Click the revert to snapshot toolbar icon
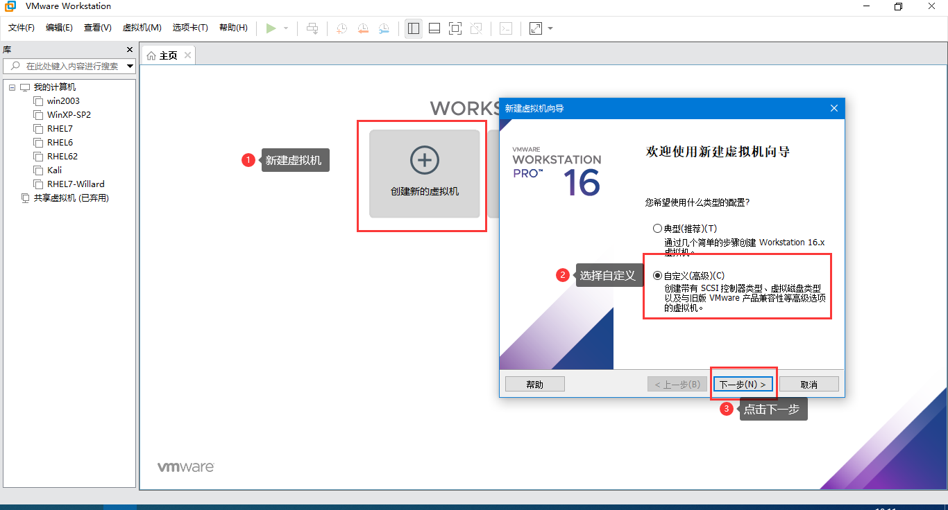948x510 pixels. [363, 28]
